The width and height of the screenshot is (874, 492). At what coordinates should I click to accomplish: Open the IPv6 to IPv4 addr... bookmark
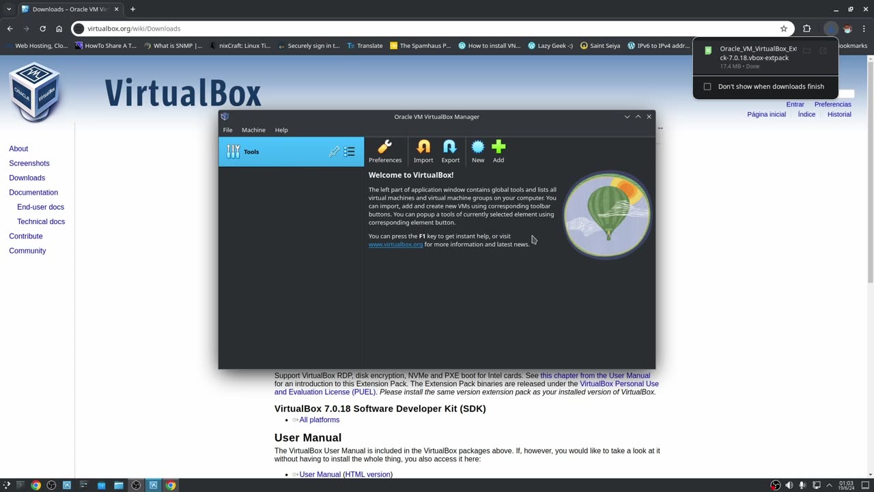tap(658, 46)
